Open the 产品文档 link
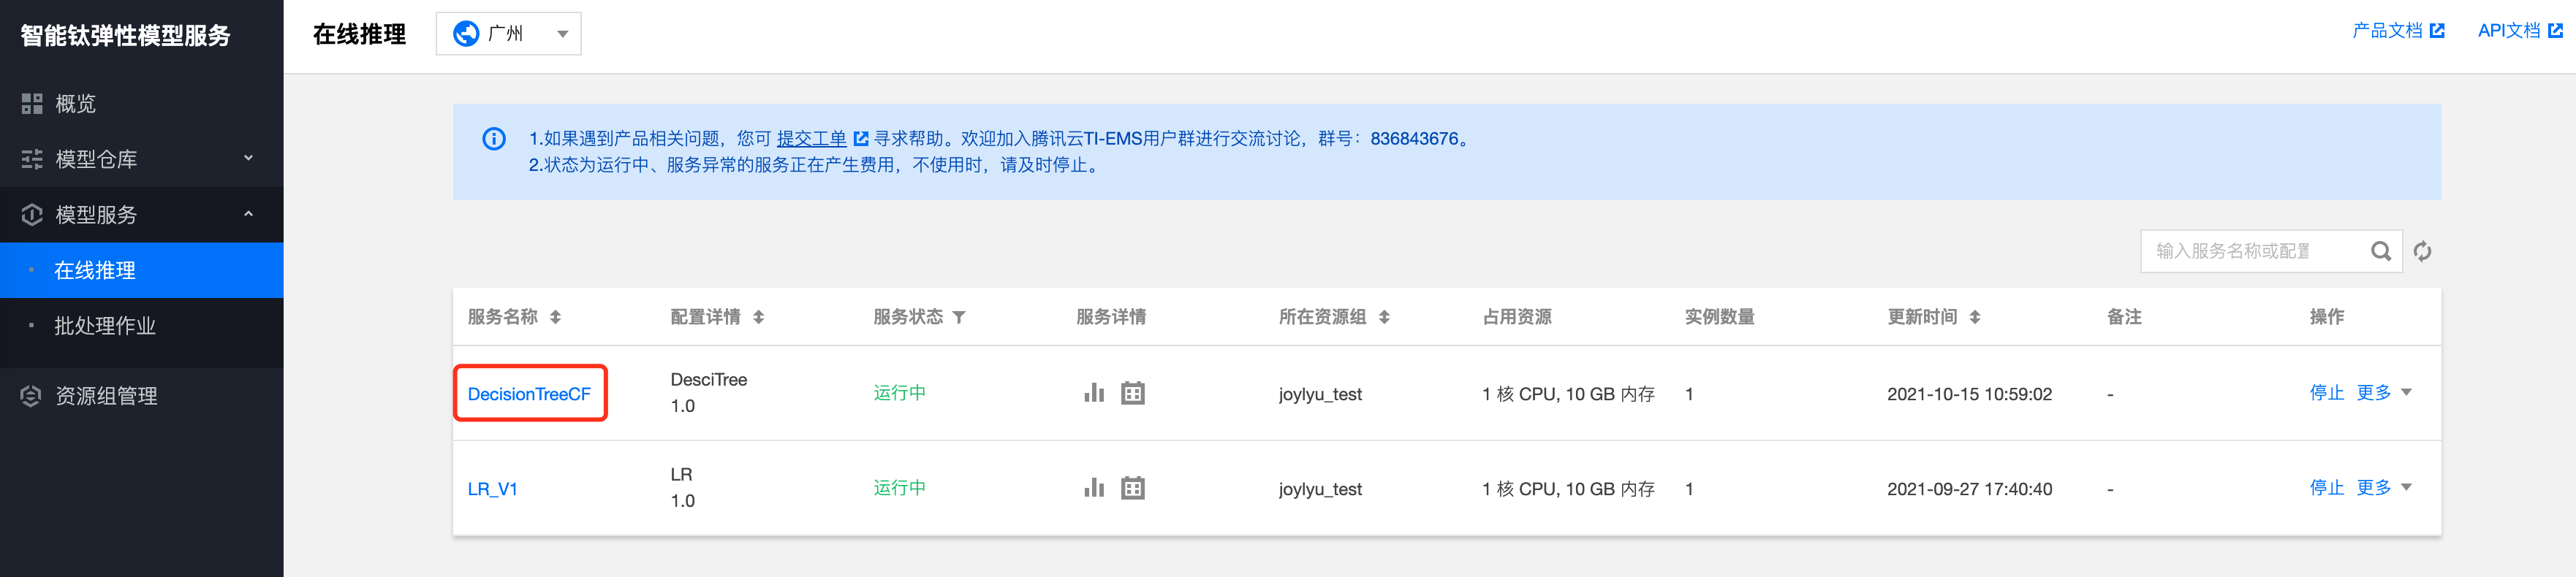The height and width of the screenshot is (577, 2576). pyautogui.click(x=2398, y=31)
